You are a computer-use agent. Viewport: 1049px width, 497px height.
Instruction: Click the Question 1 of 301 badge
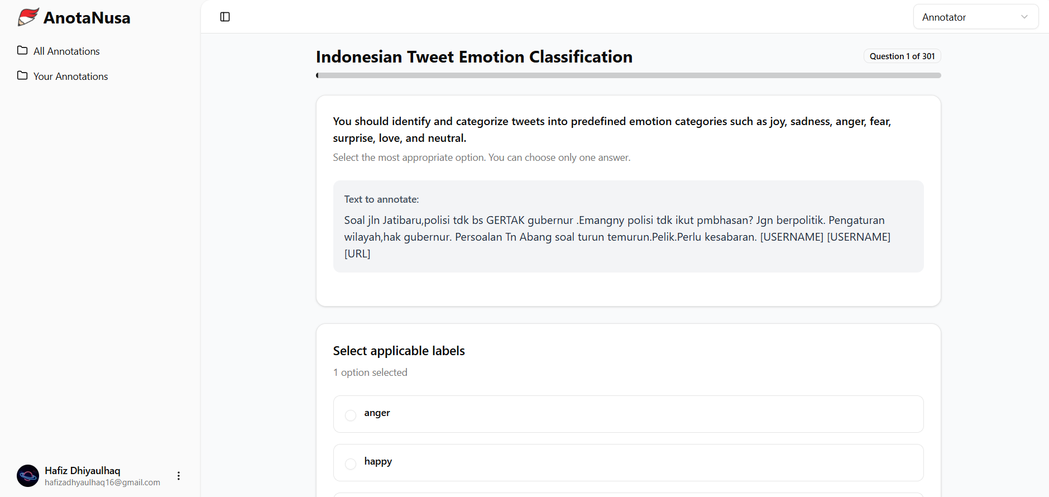[902, 56]
